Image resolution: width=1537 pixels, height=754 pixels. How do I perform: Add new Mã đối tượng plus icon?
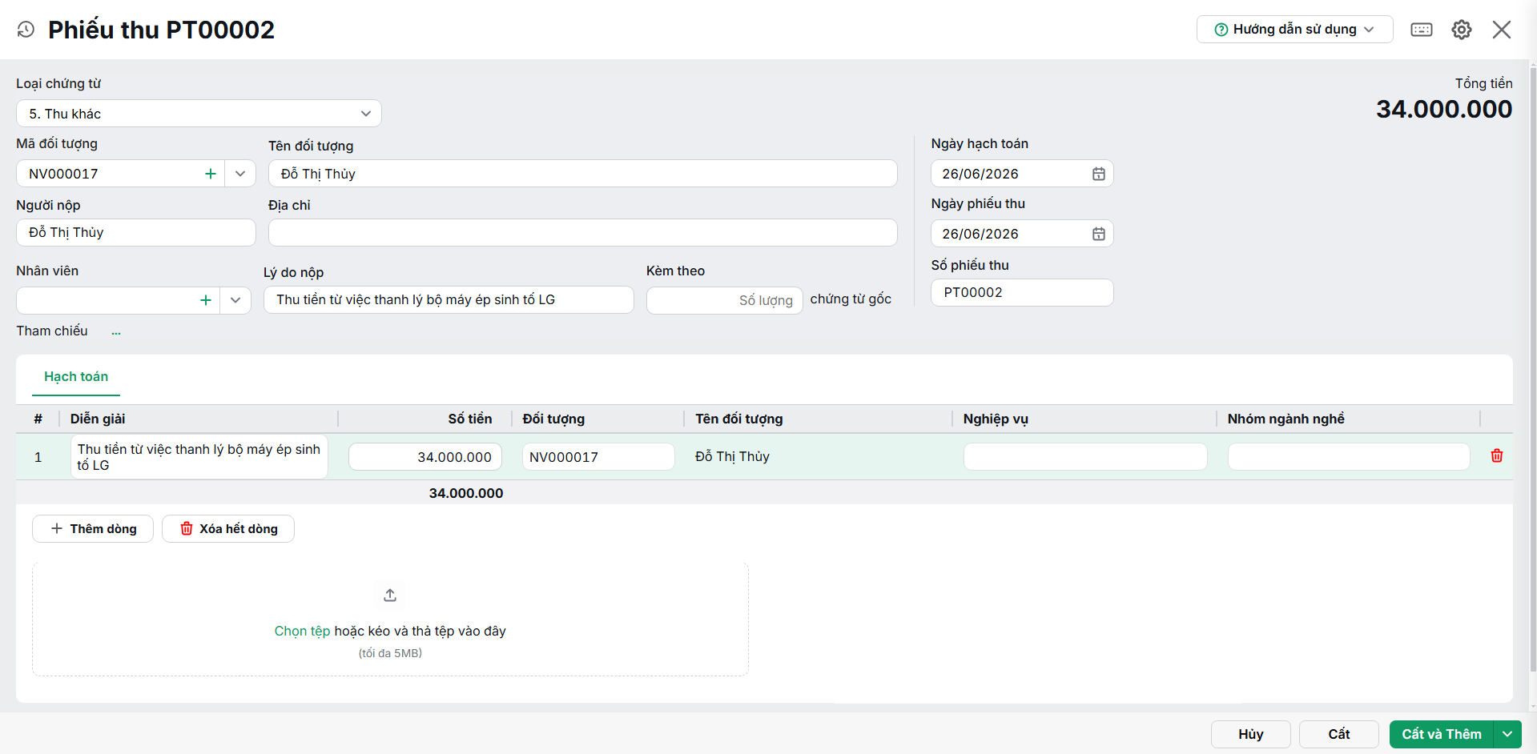pyautogui.click(x=211, y=174)
